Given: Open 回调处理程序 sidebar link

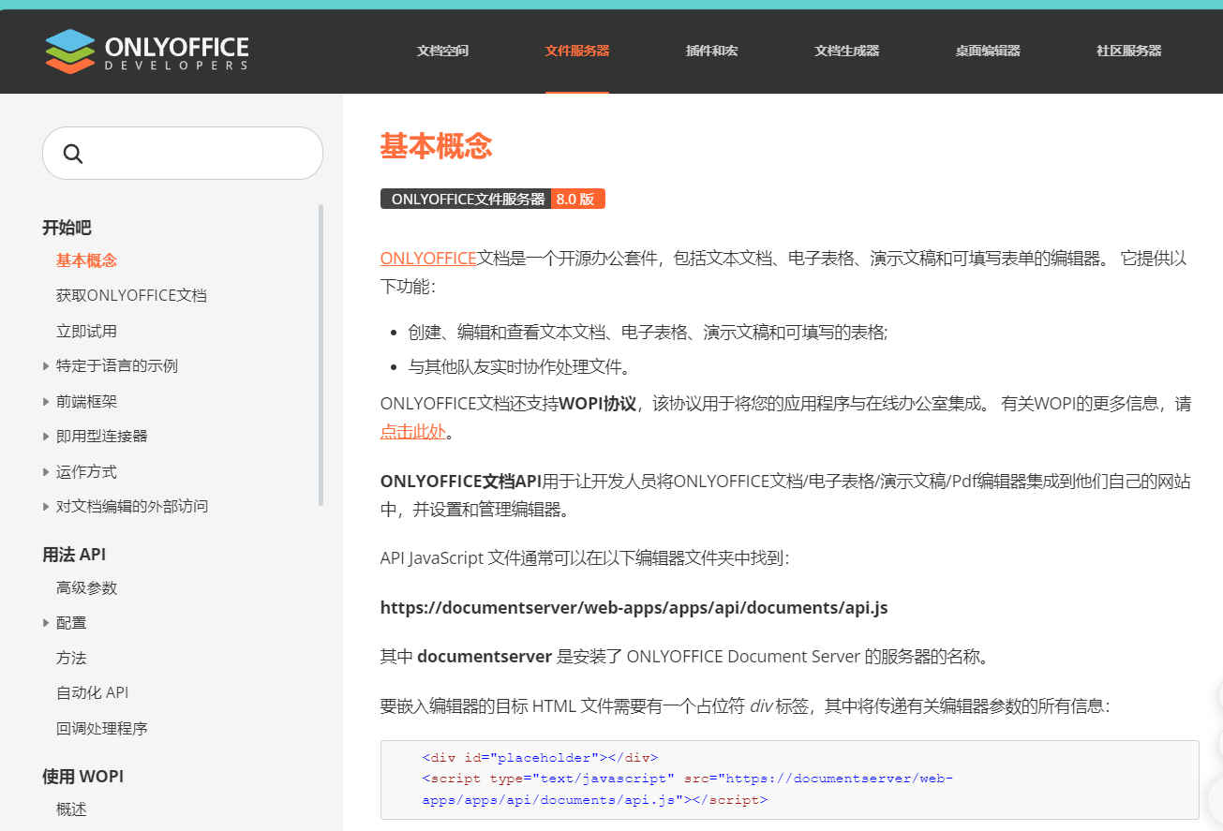Looking at the screenshot, I should tap(102, 728).
